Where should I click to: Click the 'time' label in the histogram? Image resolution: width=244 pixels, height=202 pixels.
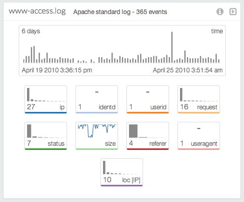pos(217,31)
